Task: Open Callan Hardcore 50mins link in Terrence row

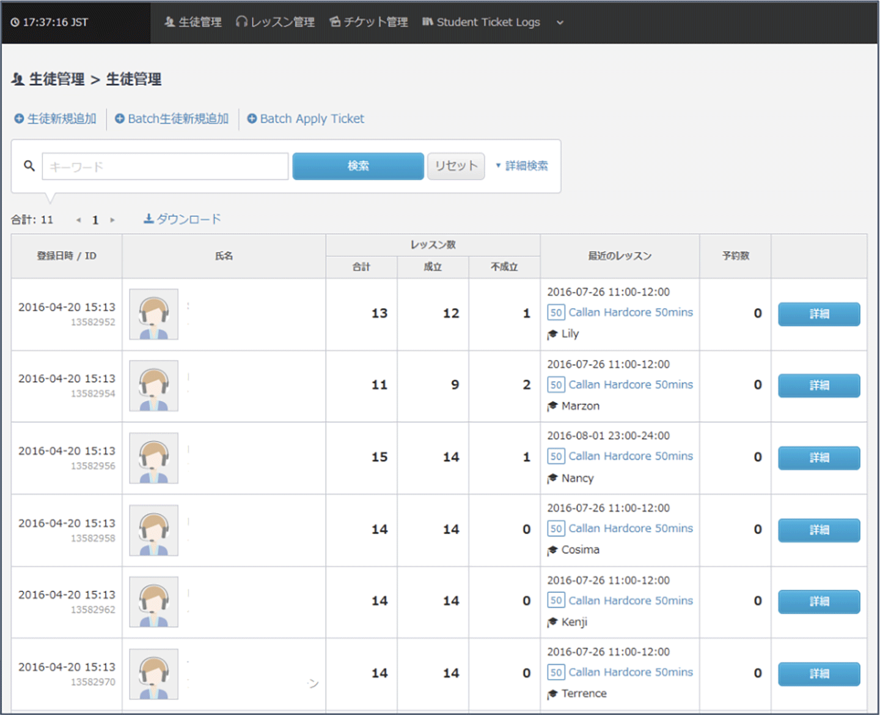Action: [631, 672]
